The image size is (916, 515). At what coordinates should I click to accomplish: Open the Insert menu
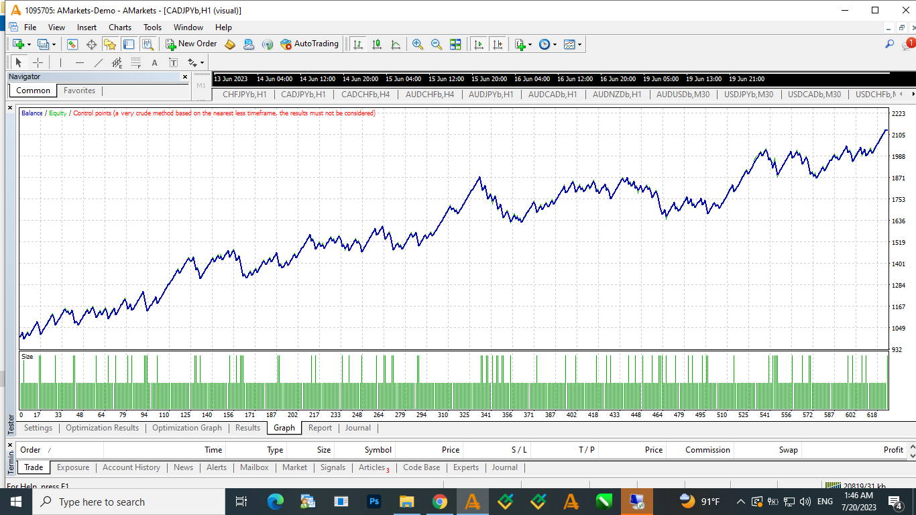tap(87, 27)
